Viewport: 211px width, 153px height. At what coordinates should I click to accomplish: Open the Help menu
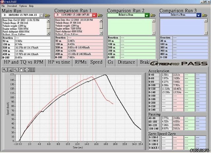(31, 6)
